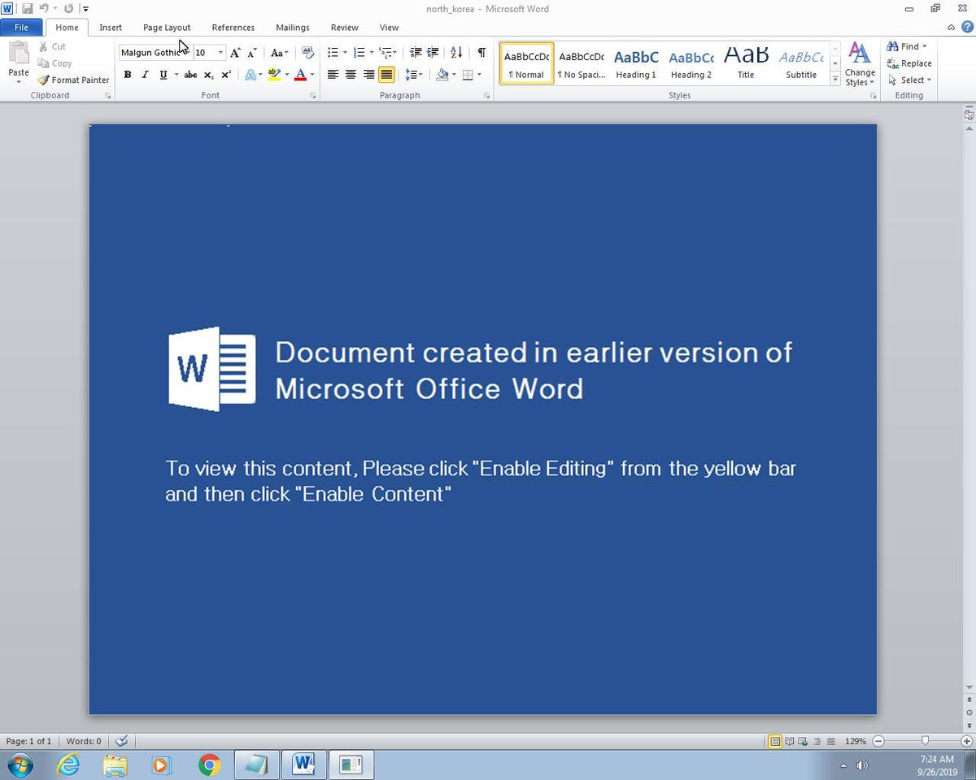Click the multilevel list icon
The width and height of the screenshot is (976, 780).
[385, 52]
